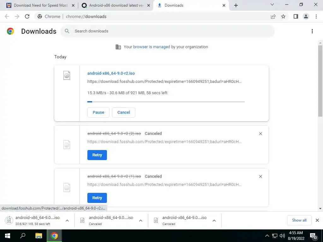The height and width of the screenshot is (242, 323).
Task: Close the Android-x86 download tab
Action: (x=149, y=6)
